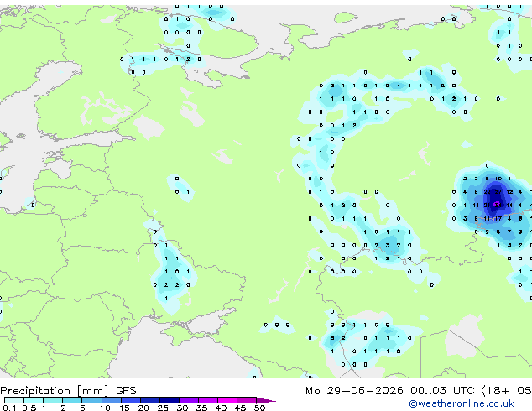Select the 5–10 mm legend color swatch

coord(91,400)
